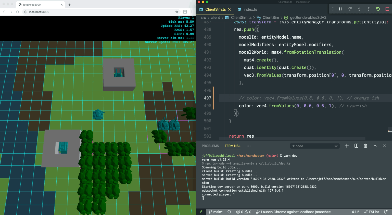The height and width of the screenshot is (215, 392).
Task: Click the synchronize changes icon in status bar
Action: [x=229, y=212]
